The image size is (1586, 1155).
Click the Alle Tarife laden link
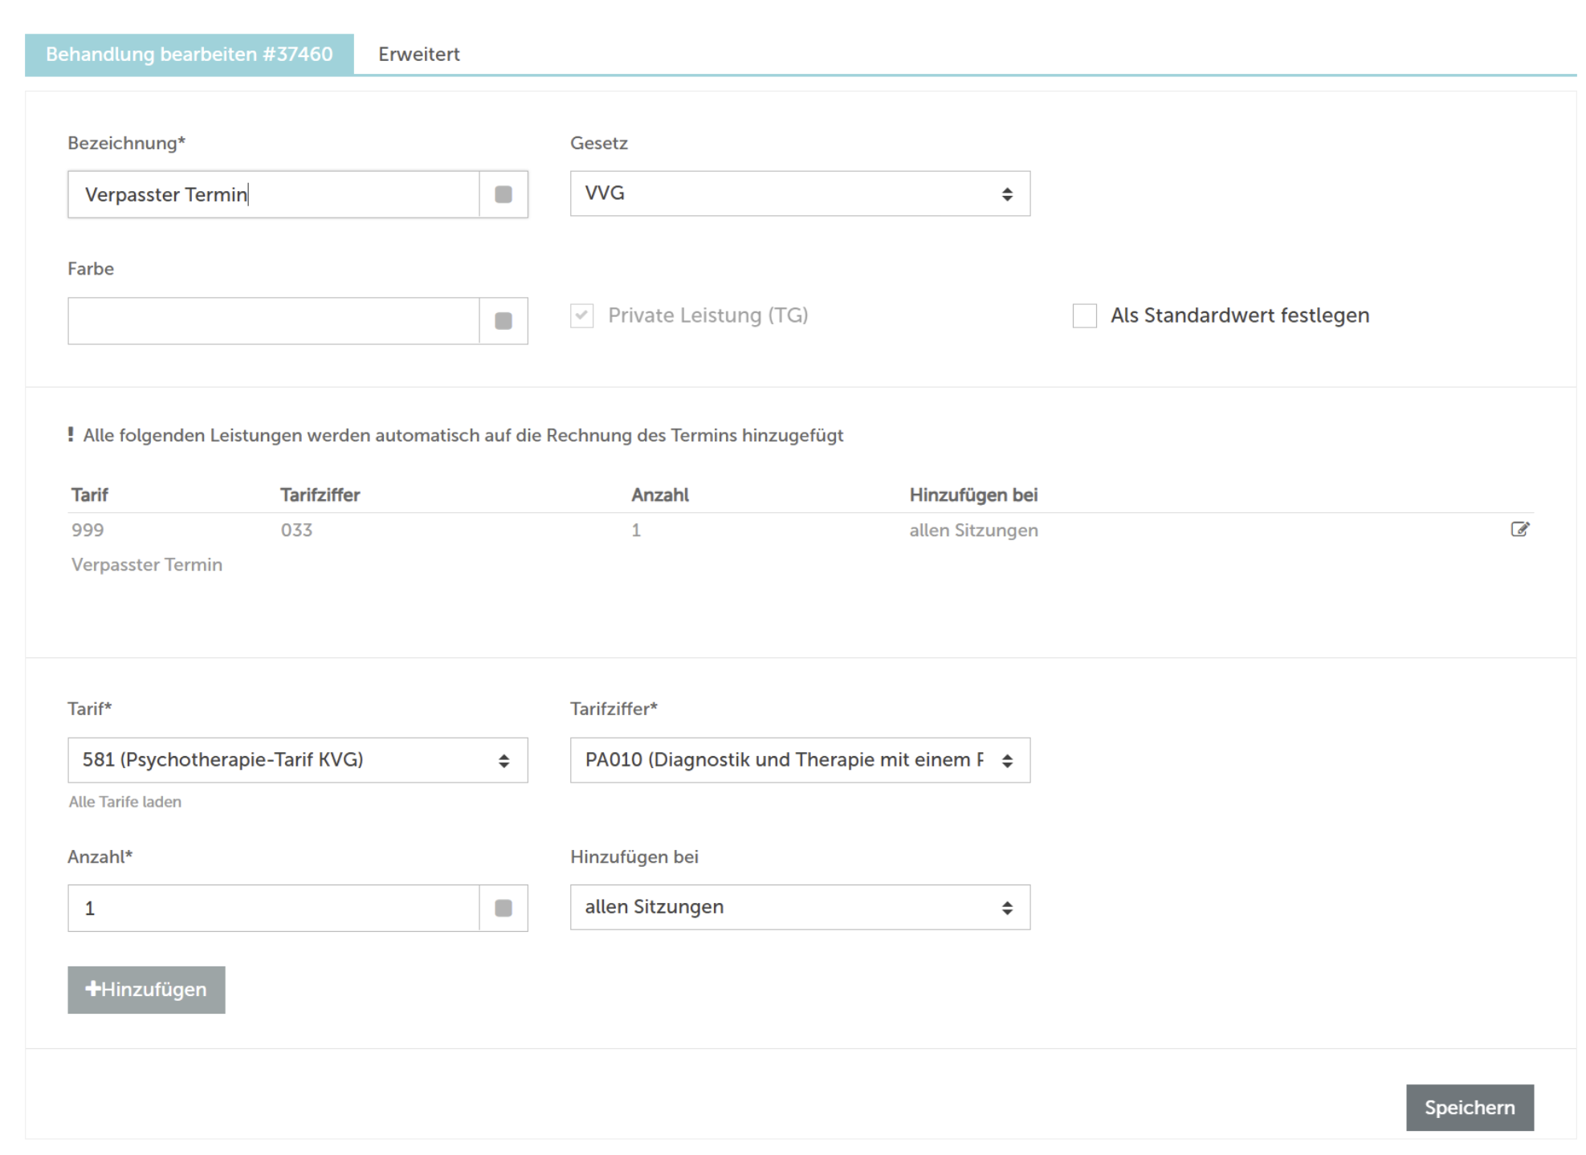tap(125, 802)
